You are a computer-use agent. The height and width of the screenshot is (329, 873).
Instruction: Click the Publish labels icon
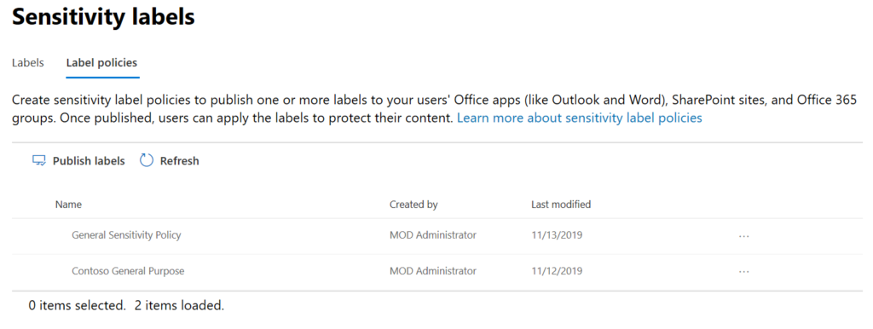pyautogui.click(x=39, y=161)
